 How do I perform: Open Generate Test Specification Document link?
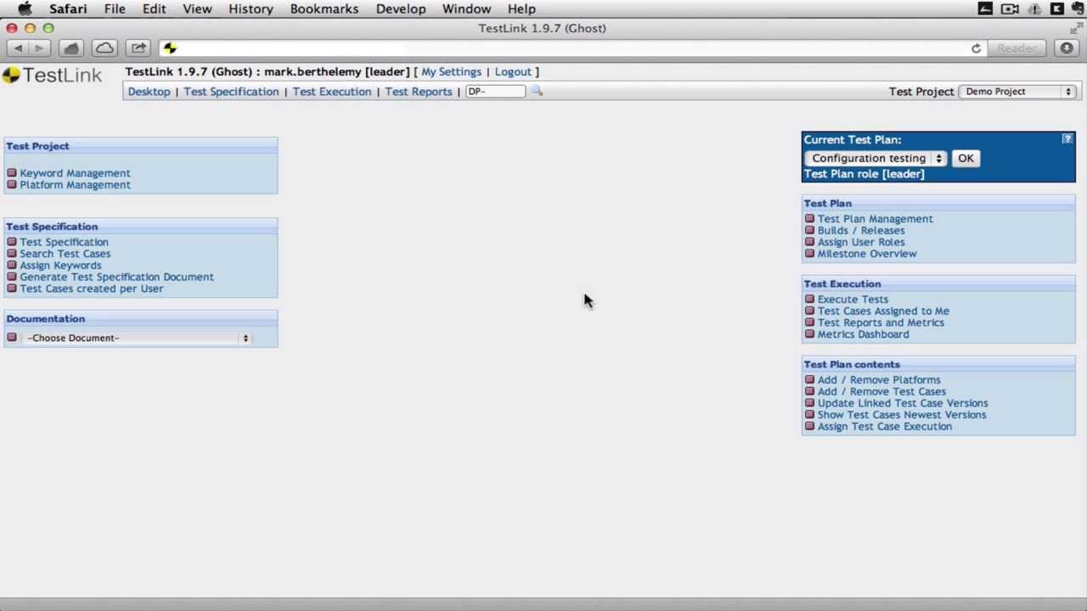coord(116,277)
